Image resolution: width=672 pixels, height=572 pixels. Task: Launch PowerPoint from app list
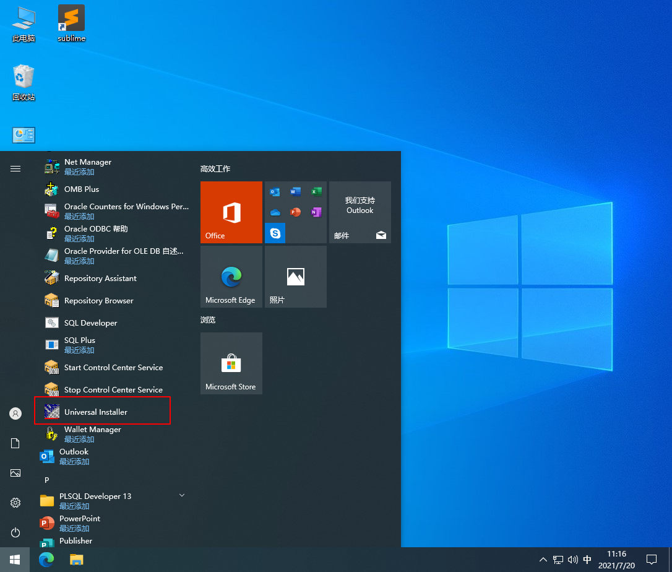click(x=113, y=524)
